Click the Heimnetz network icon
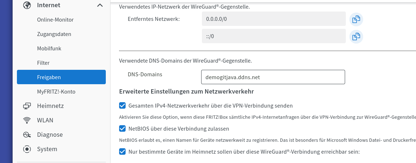This screenshot has height=163, width=416. coord(27,106)
